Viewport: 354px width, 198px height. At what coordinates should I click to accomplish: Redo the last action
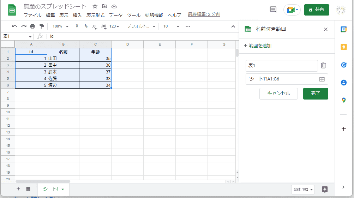coord(24,26)
